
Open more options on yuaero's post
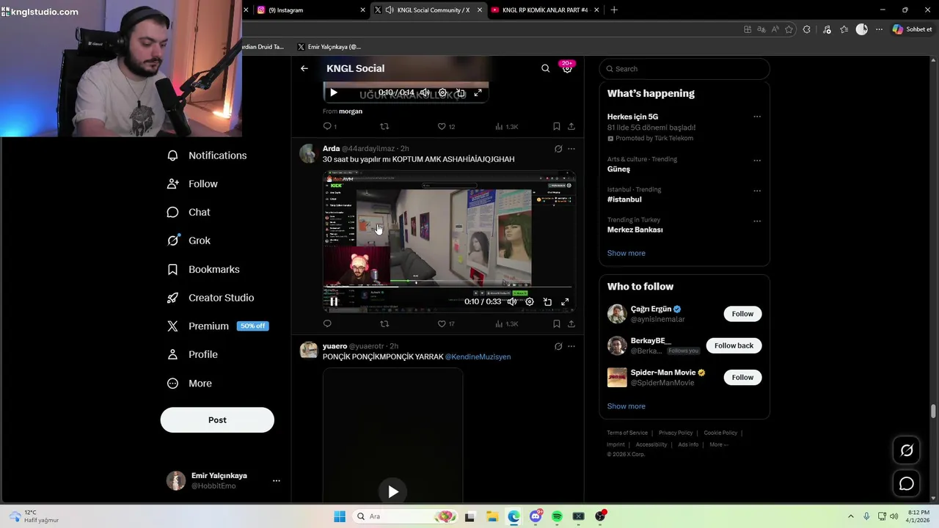(571, 346)
